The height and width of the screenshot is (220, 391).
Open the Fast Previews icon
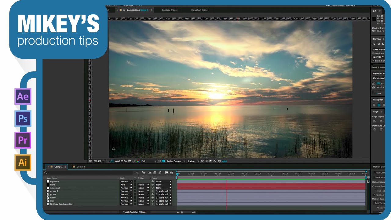click(x=206, y=161)
